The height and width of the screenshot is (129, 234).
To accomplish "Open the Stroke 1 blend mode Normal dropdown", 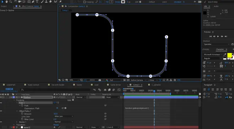I will 64,122.
